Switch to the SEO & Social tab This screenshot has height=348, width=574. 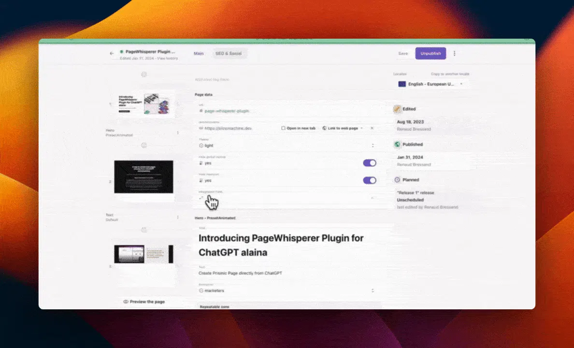coord(229,54)
